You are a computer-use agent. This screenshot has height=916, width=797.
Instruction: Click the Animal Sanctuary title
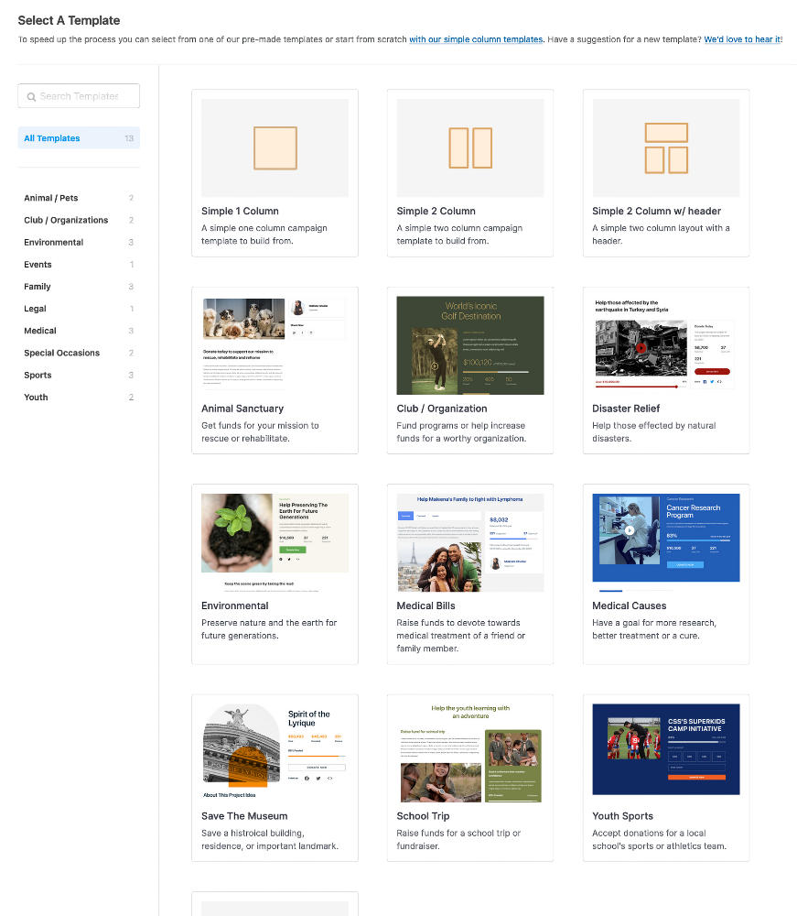[242, 409]
